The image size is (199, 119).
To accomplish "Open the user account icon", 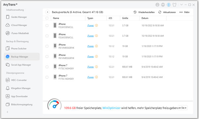I will point(169,5).
